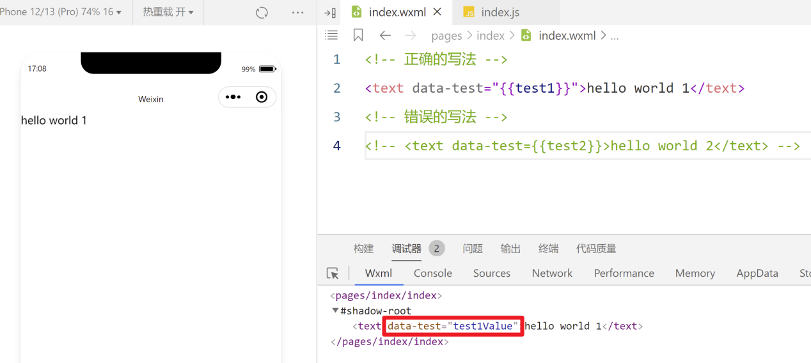Click line number 2 in gutter
The height and width of the screenshot is (363, 811).
[337, 88]
